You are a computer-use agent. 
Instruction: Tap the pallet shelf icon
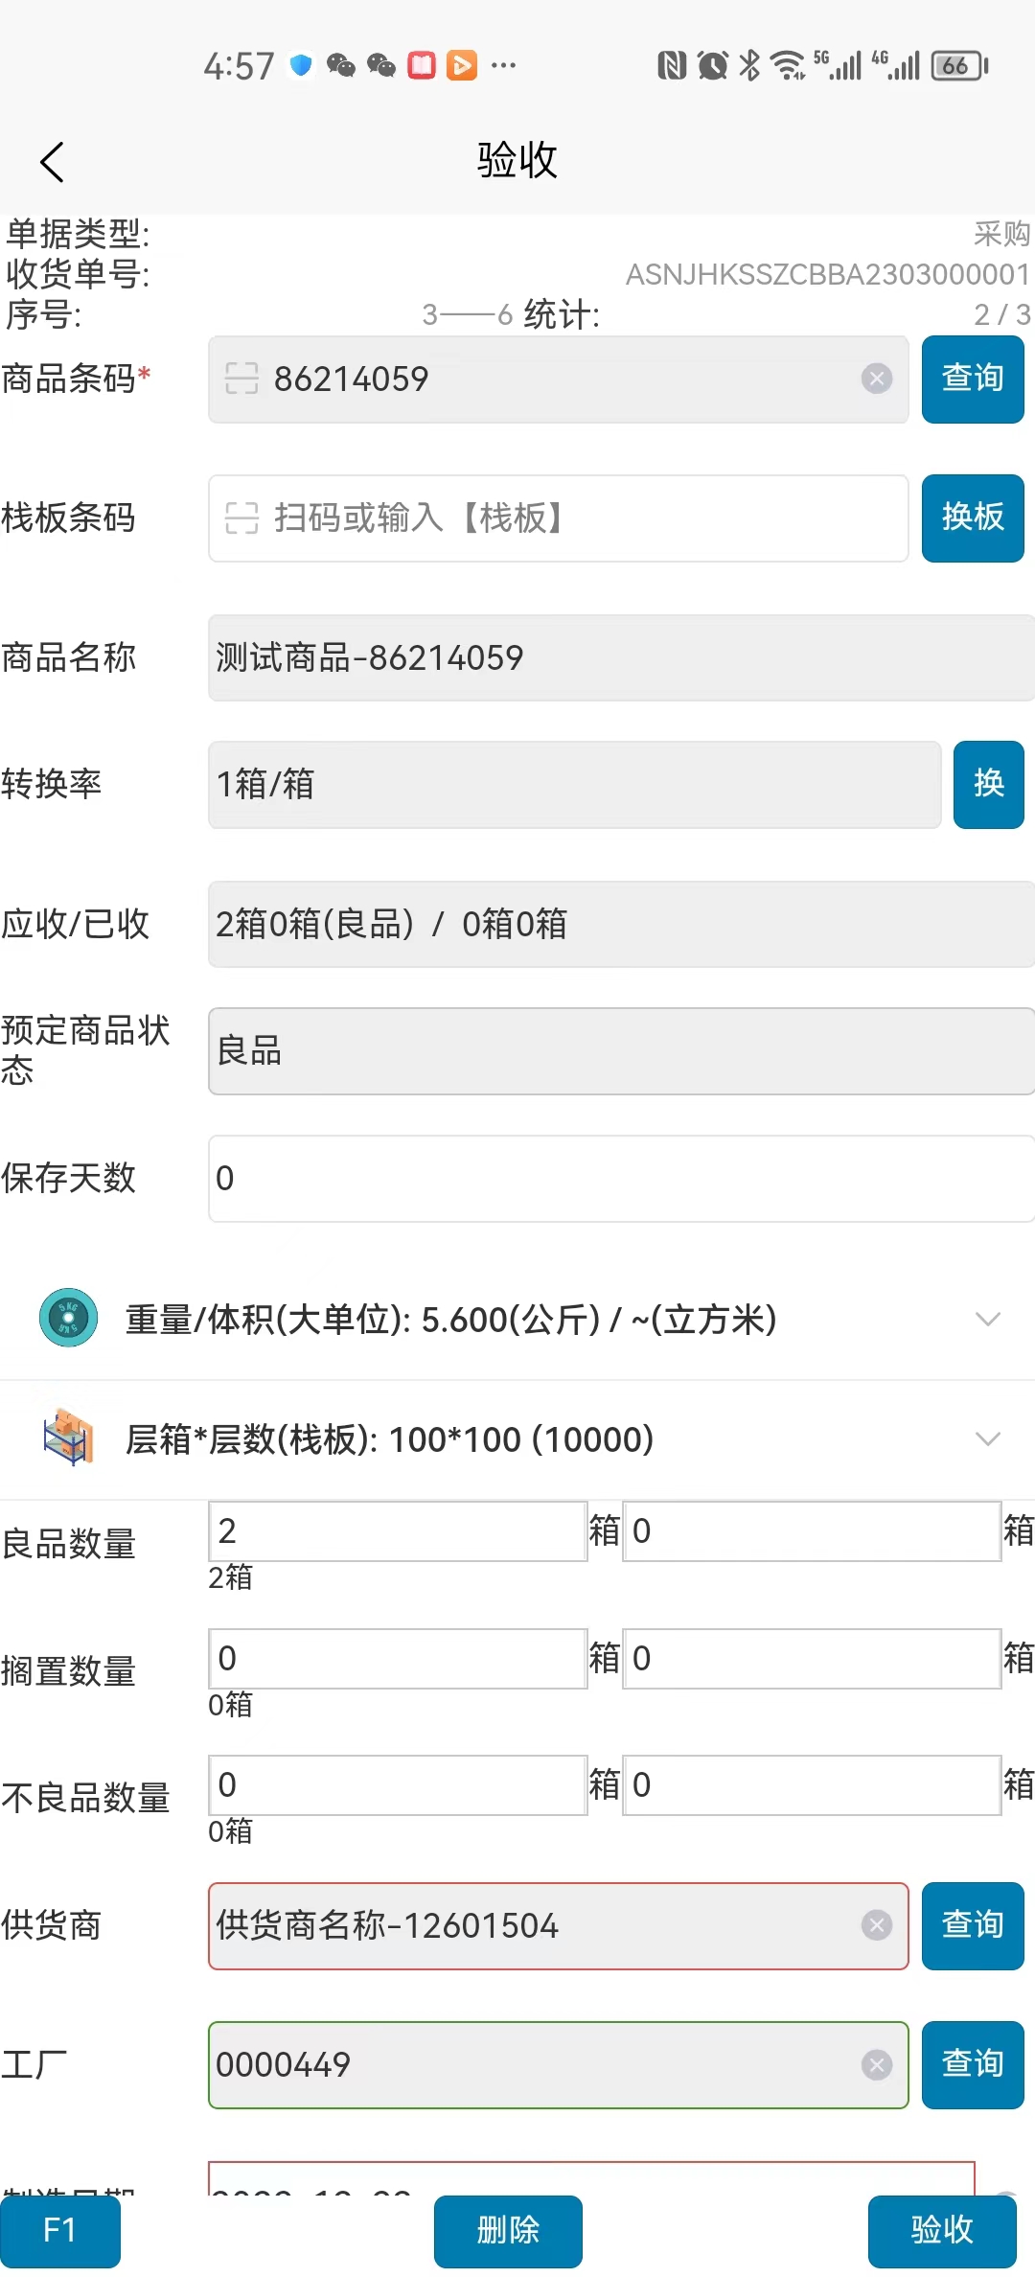click(x=68, y=1437)
